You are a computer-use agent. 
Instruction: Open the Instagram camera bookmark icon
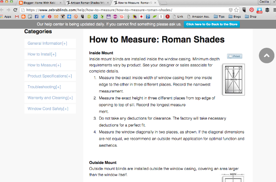(x=63, y=16)
